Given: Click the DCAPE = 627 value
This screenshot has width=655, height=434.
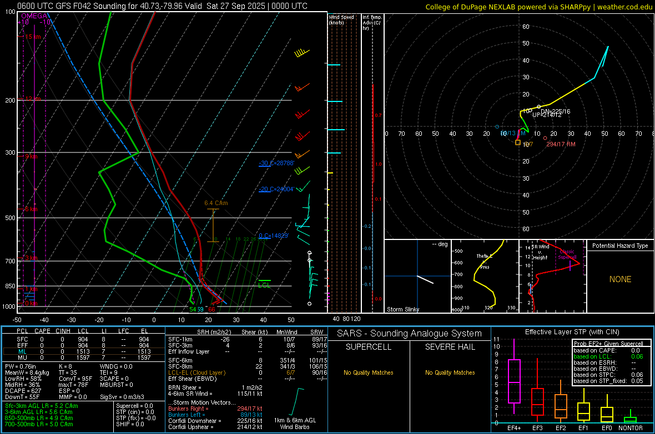Looking at the screenshot, I should pos(23,391).
